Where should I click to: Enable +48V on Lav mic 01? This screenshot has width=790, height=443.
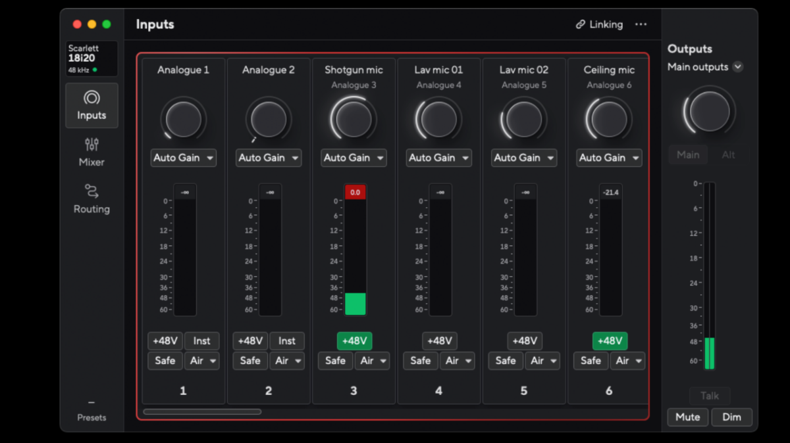[439, 340]
